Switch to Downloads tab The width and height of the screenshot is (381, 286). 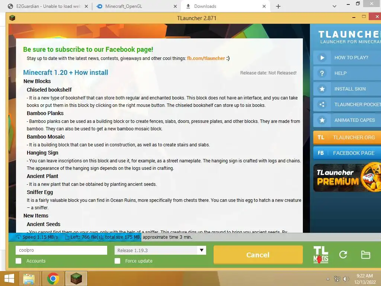(225, 6)
